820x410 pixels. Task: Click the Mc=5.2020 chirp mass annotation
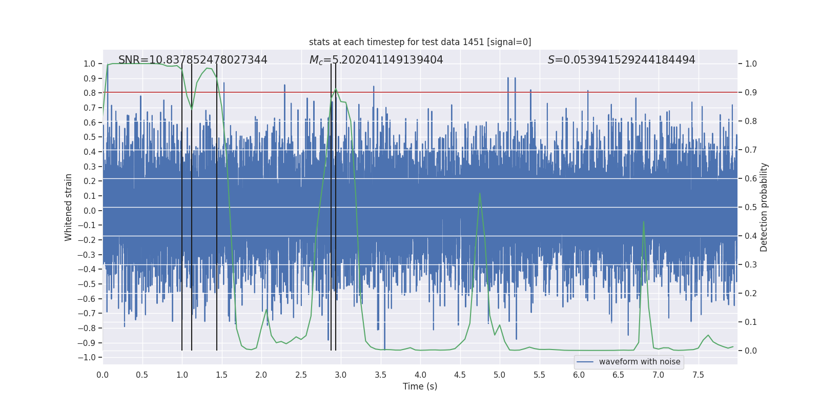[376, 60]
